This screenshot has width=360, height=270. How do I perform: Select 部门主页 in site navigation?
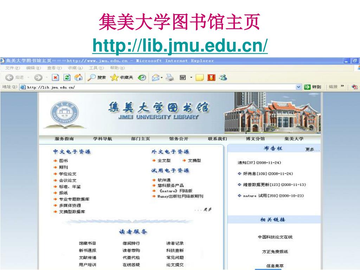[141, 139]
